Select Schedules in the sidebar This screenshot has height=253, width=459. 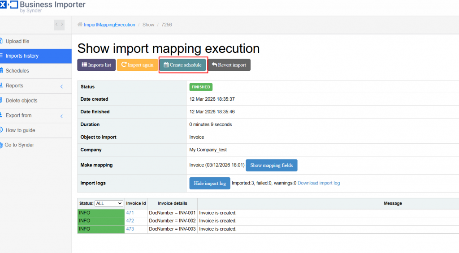click(17, 71)
